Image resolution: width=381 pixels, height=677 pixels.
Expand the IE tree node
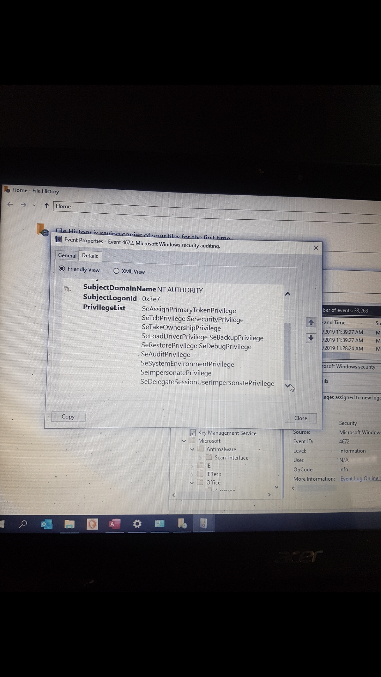192,466
